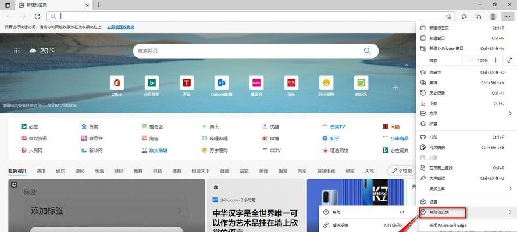This screenshot has width=517, height=232.
Task: Switch to the 游戏电竞 news tab
Action: tap(326, 171)
